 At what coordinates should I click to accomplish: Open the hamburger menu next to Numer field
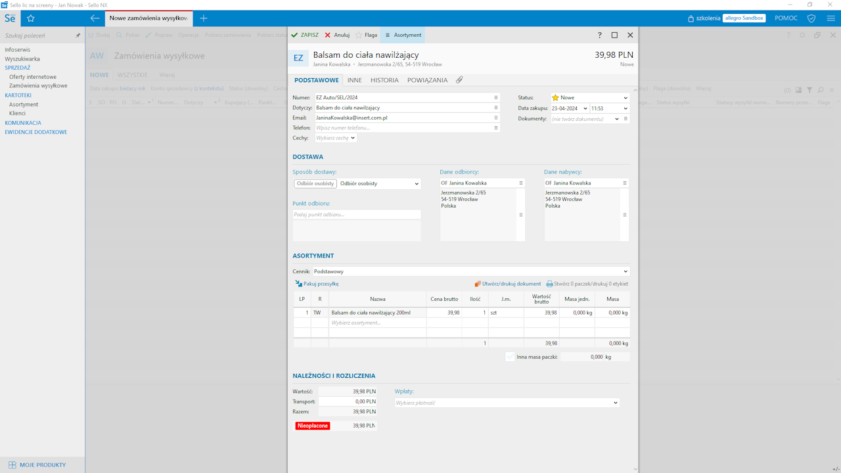496,97
